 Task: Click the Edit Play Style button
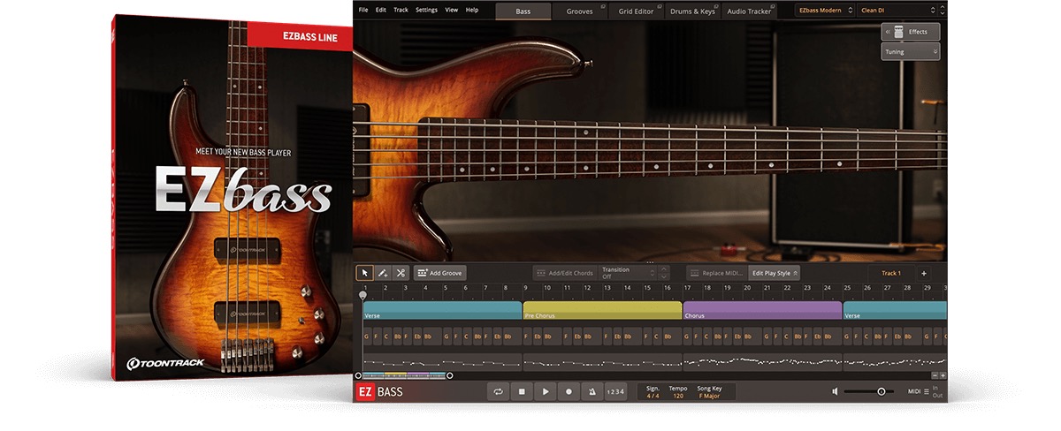click(775, 273)
